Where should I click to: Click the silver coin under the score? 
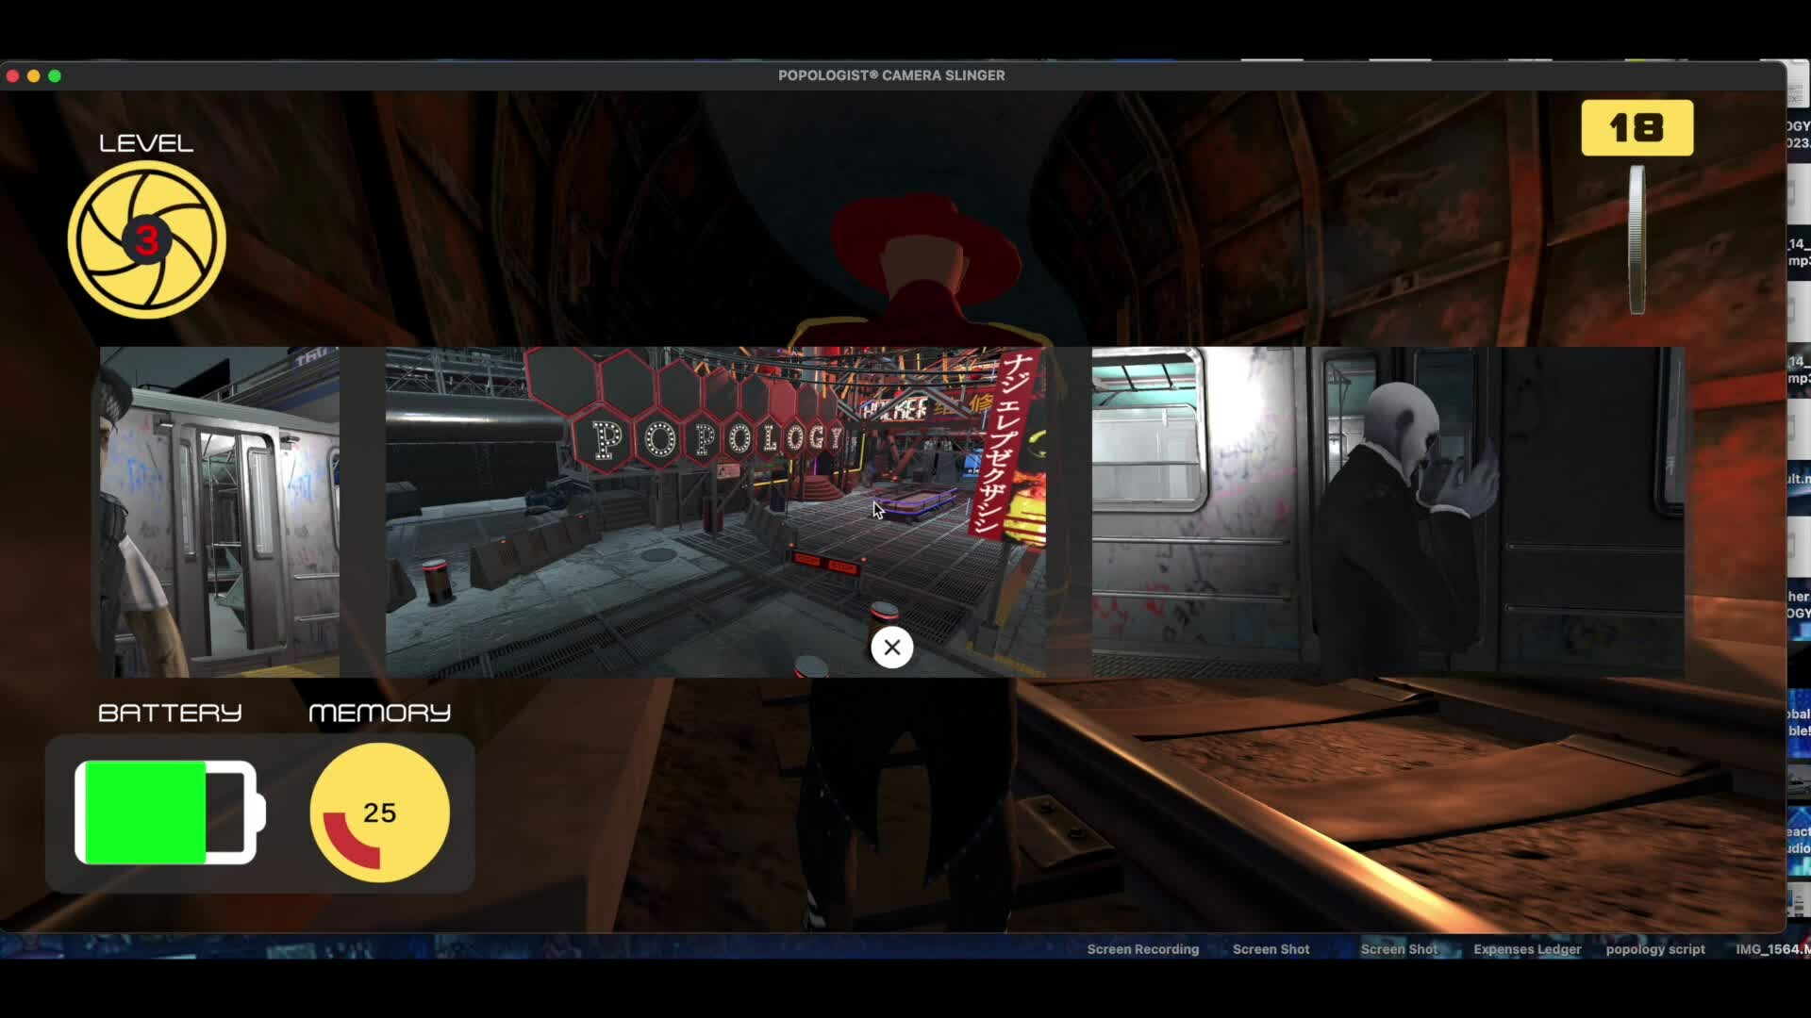tap(1637, 239)
